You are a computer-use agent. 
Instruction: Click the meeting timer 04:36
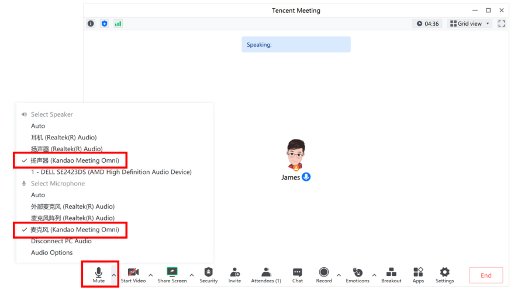point(427,23)
